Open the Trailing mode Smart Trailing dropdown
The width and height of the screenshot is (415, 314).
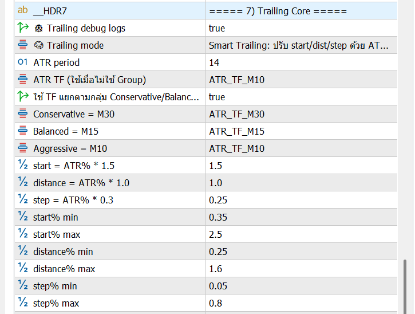(x=299, y=45)
